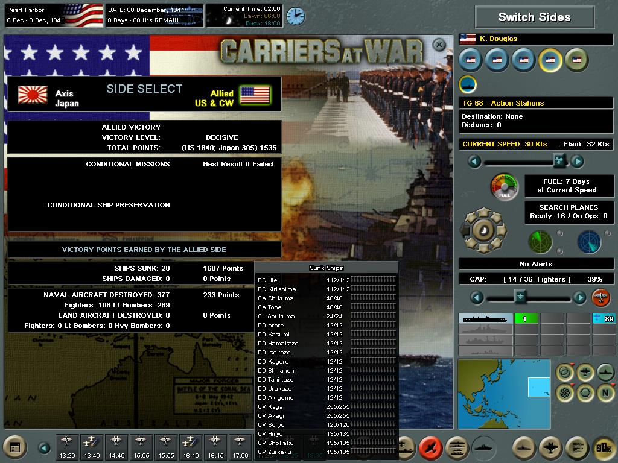Select the 17:00 flight timeline entry
This screenshot has width=618, height=463.
click(x=240, y=447)
